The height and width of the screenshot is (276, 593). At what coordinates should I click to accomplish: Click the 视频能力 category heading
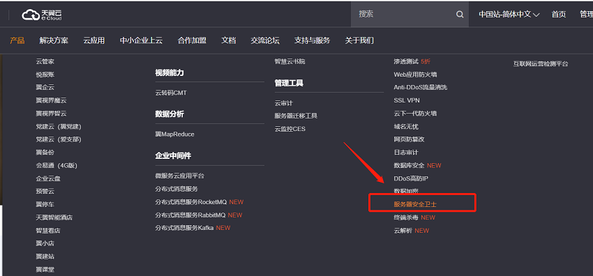point(170,73)
